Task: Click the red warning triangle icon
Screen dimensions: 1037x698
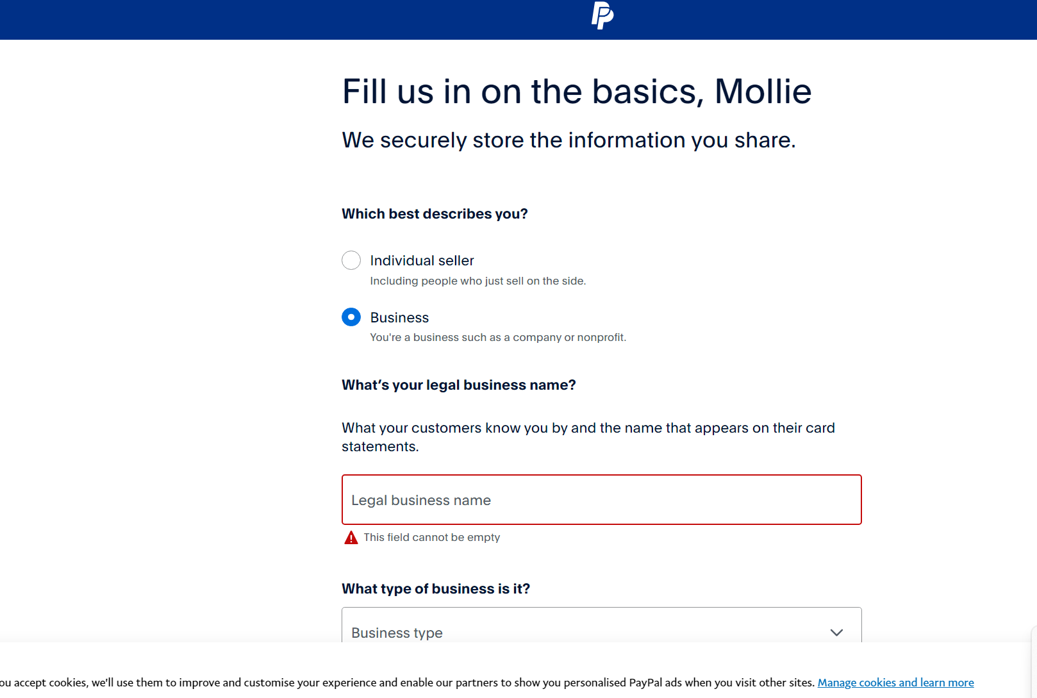Action: 351,538
